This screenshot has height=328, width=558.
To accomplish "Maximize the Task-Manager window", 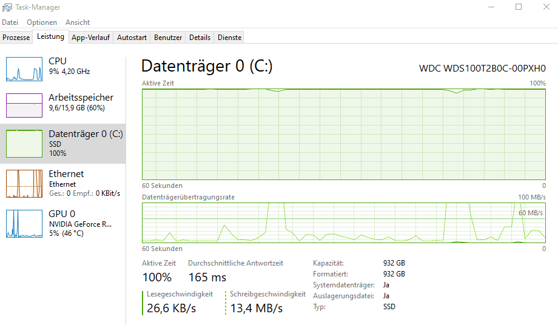I will click(519, 7).
